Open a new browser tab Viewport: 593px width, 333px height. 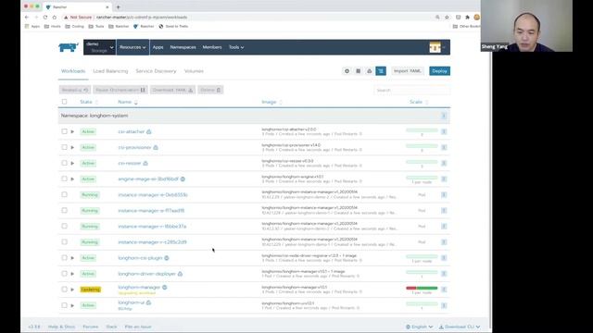click(x=118, y=7)
